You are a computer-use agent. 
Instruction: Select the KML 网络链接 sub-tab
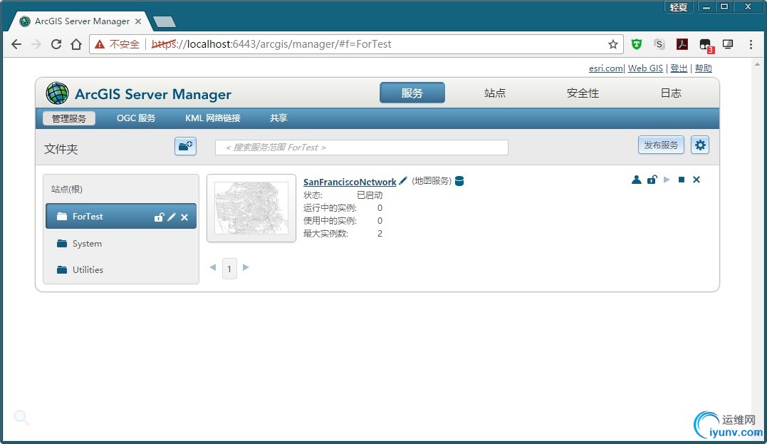coord(213,118)
